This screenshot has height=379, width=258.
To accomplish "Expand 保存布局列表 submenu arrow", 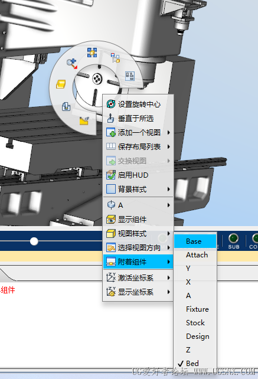I will pos(168,147).
